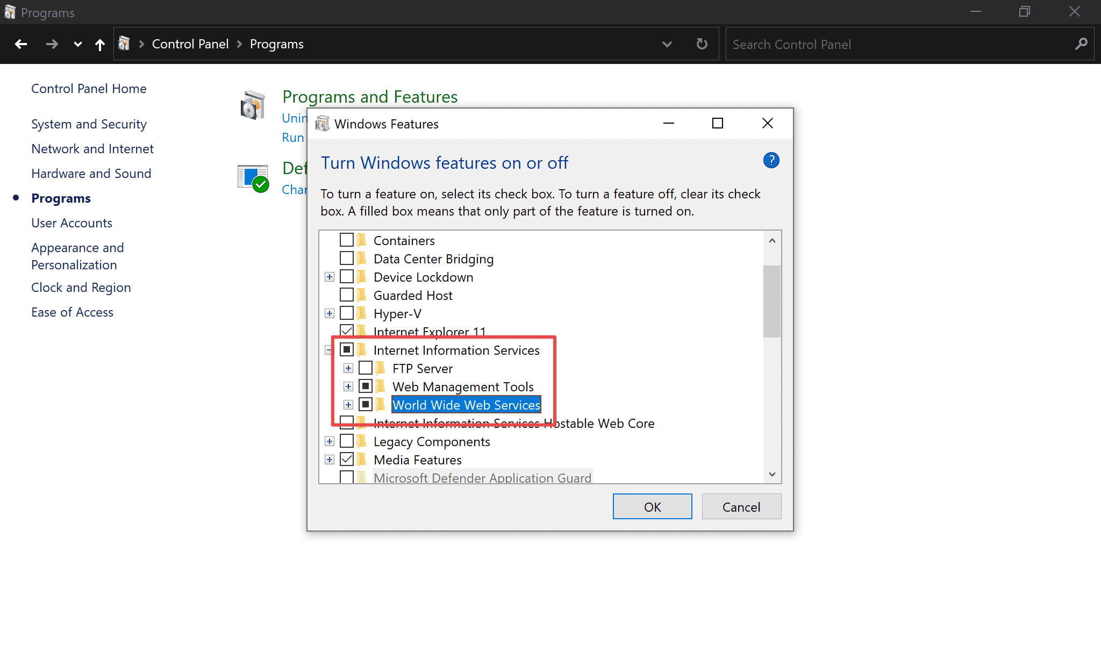Open Clock and Region category

(x=81, y=288)
